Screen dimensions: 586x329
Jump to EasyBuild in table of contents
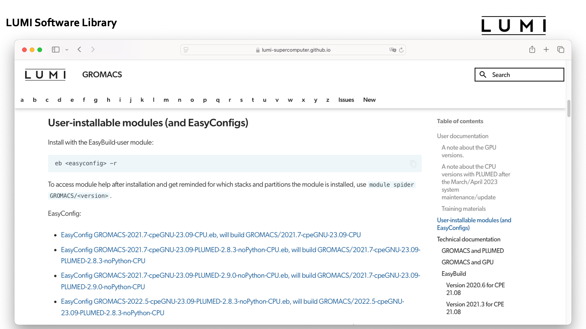pos(454,274)
